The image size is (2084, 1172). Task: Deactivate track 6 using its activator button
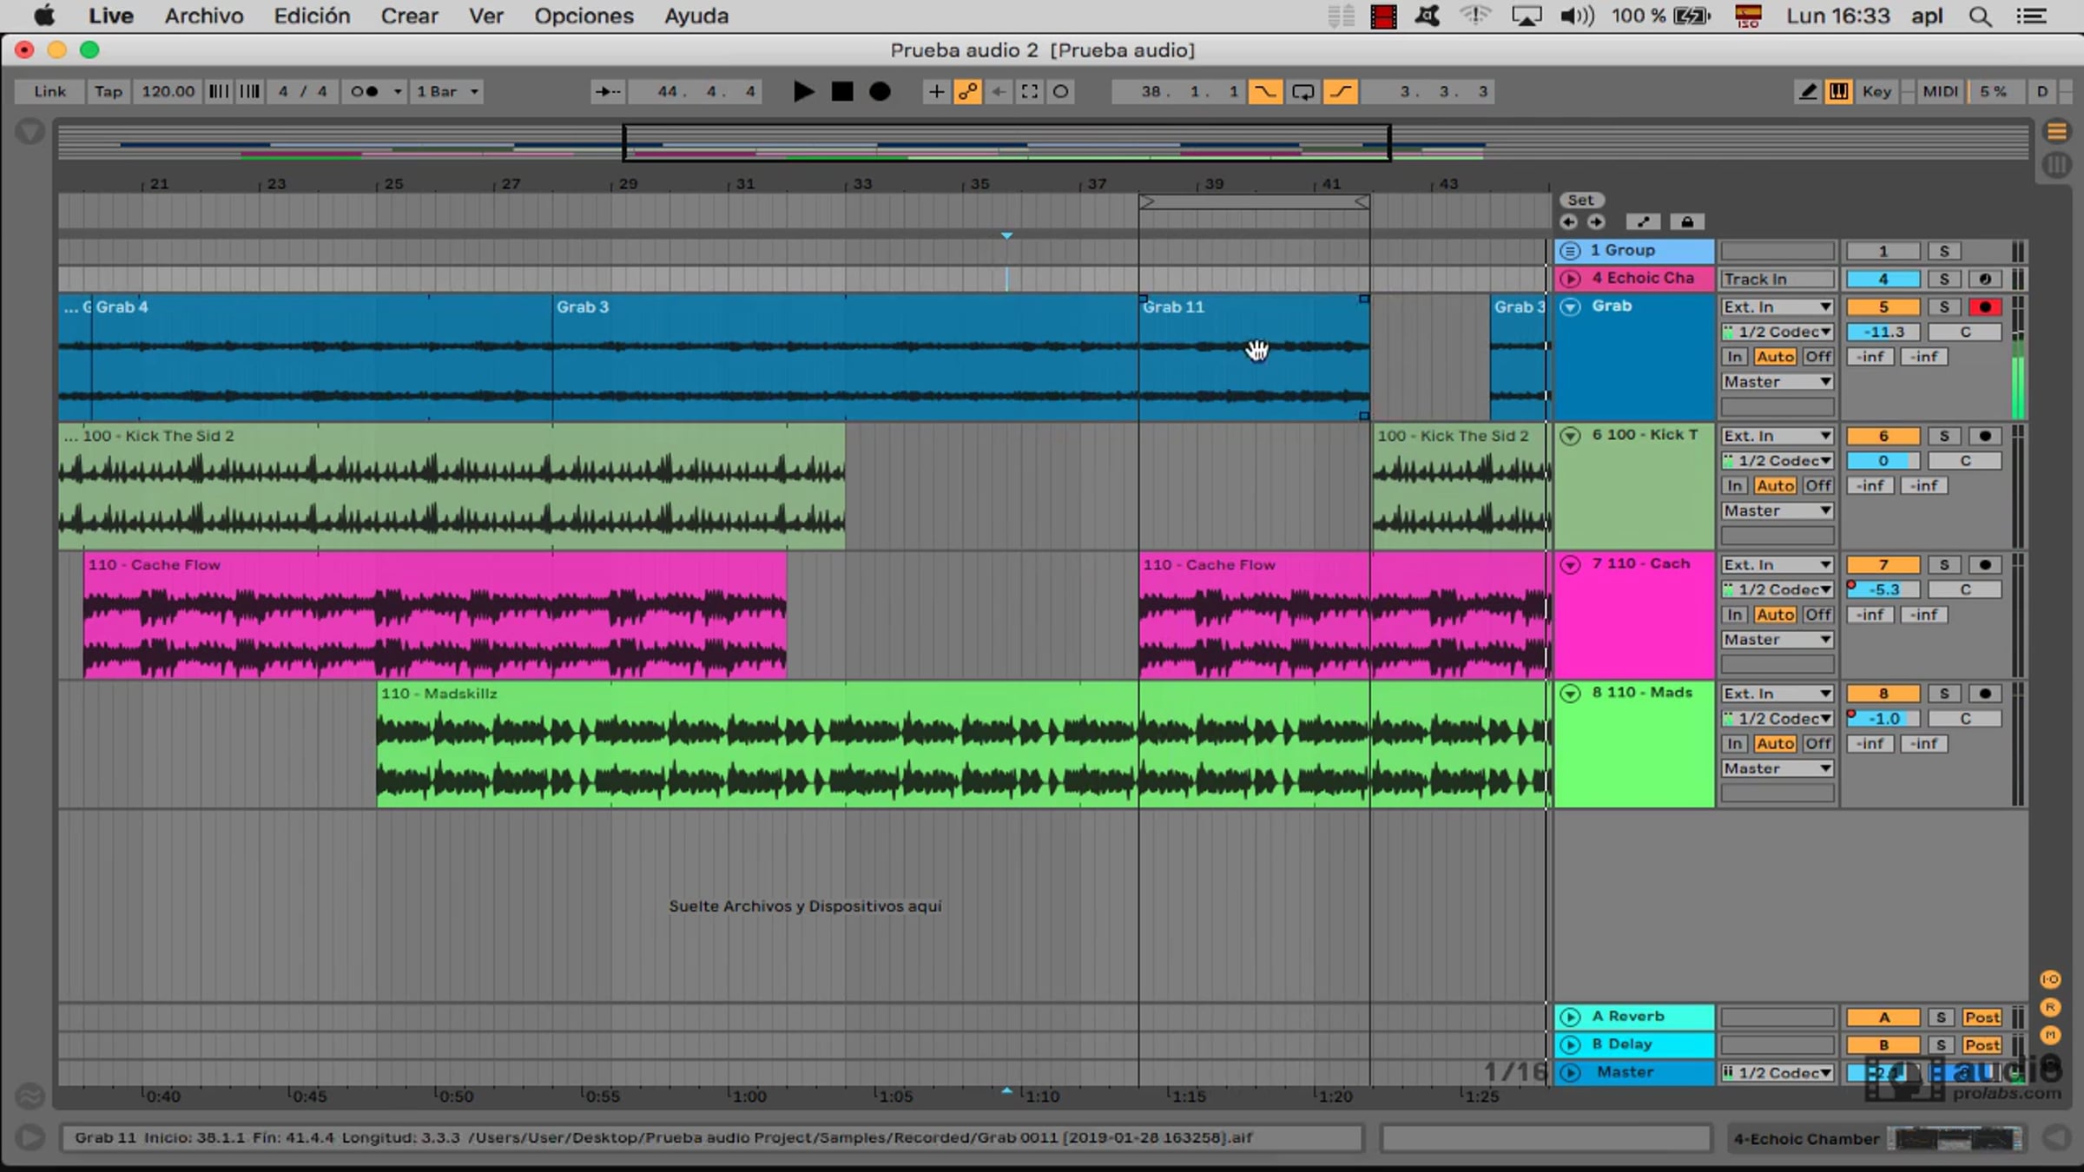coord(1883,436)
